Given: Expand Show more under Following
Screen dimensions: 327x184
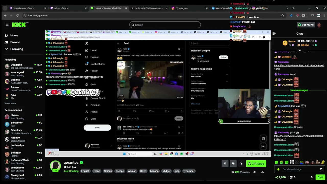Looking at the screenshot, I should [x=10, y=103].
